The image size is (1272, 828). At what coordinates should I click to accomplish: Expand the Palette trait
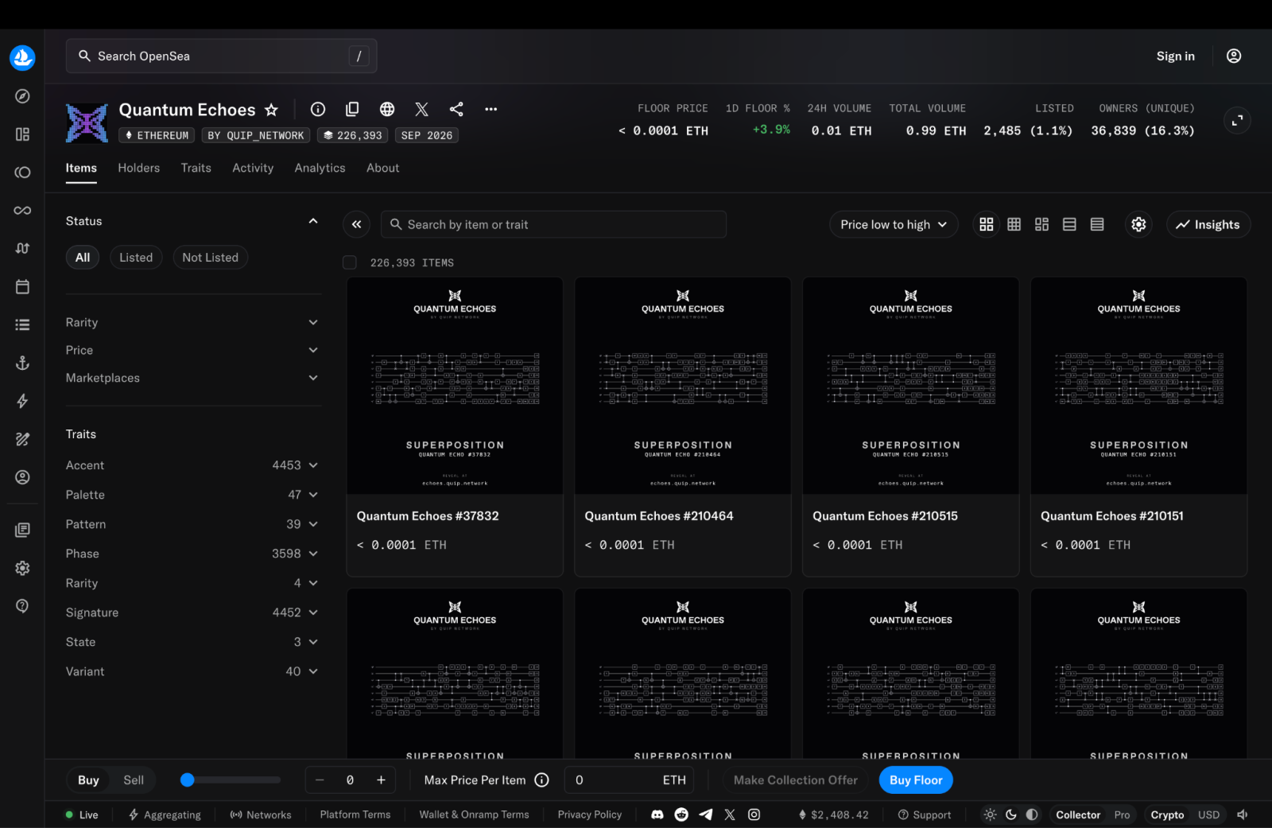click(192, 495)
